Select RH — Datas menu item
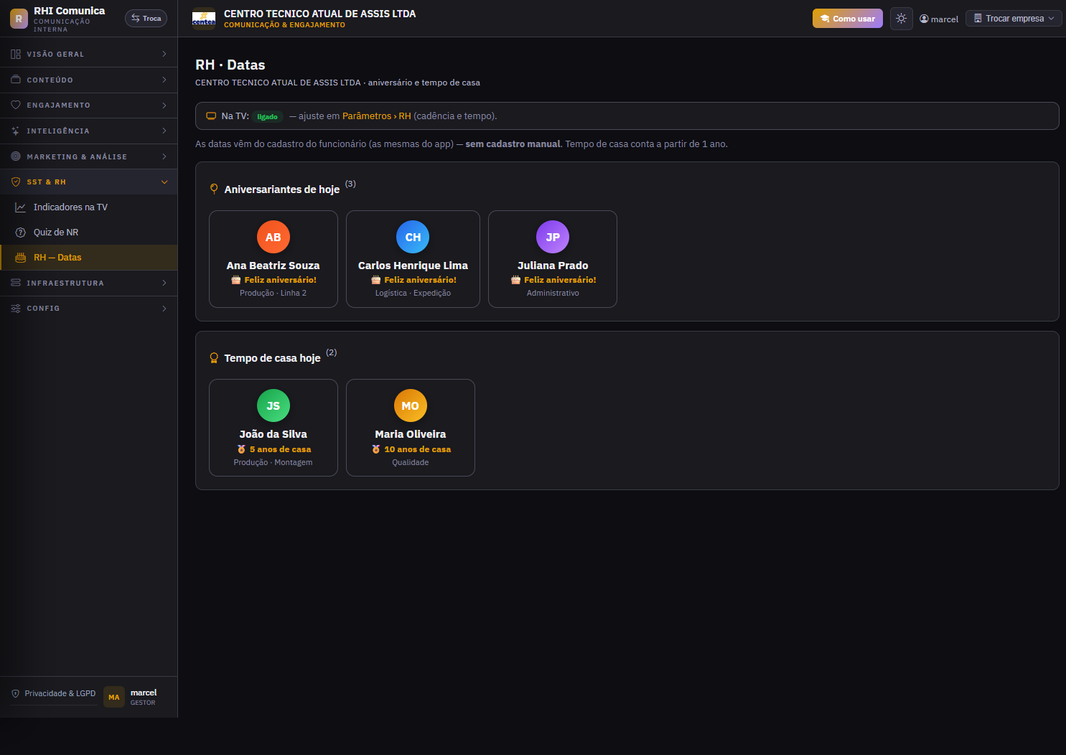Image resolution: width=1066 pixels, height=755 pixels. click(88, 258)
